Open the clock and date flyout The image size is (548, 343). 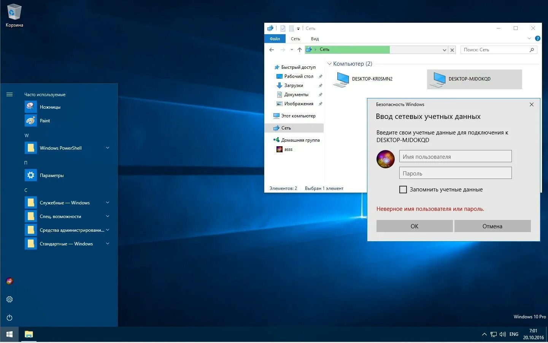click(x=533, y=334)
